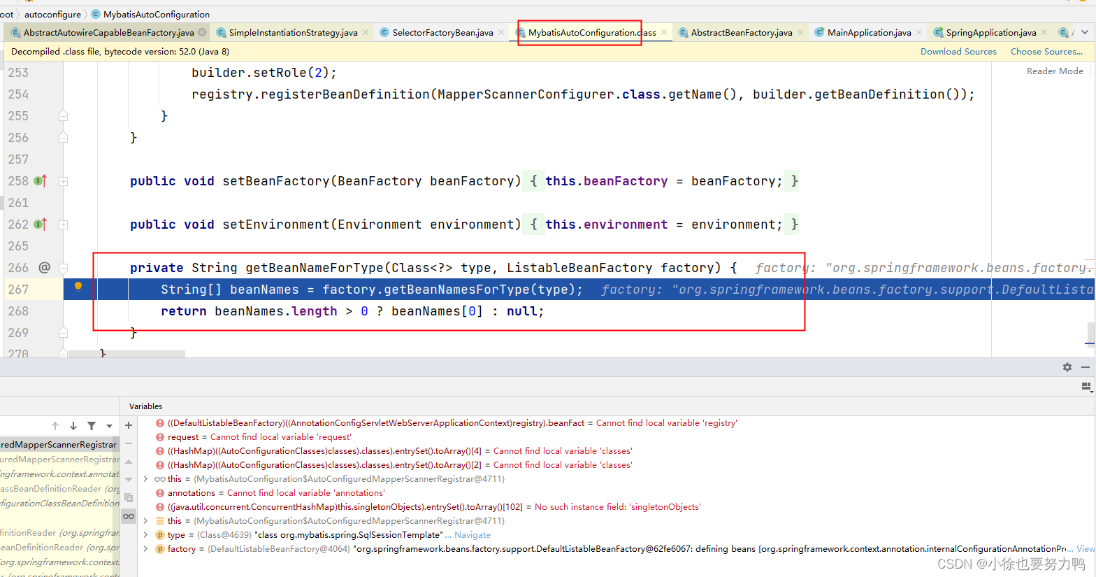
Task: Click the layout settings icon below gear
Action: tap(1086, 386)
